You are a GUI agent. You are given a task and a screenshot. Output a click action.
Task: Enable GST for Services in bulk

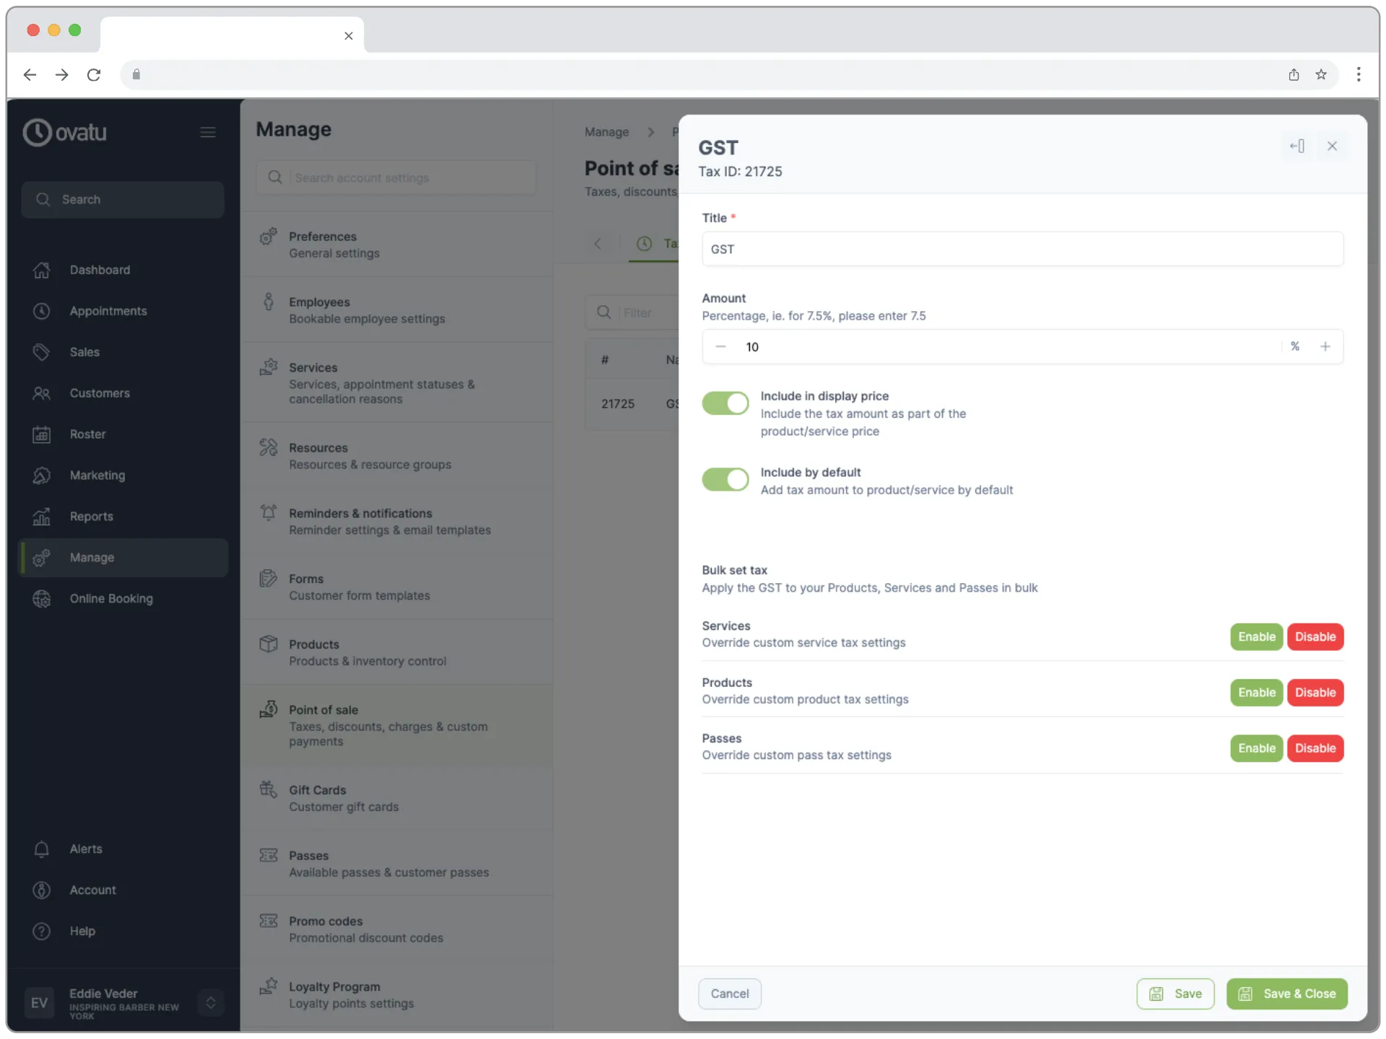pos(1256,636)
